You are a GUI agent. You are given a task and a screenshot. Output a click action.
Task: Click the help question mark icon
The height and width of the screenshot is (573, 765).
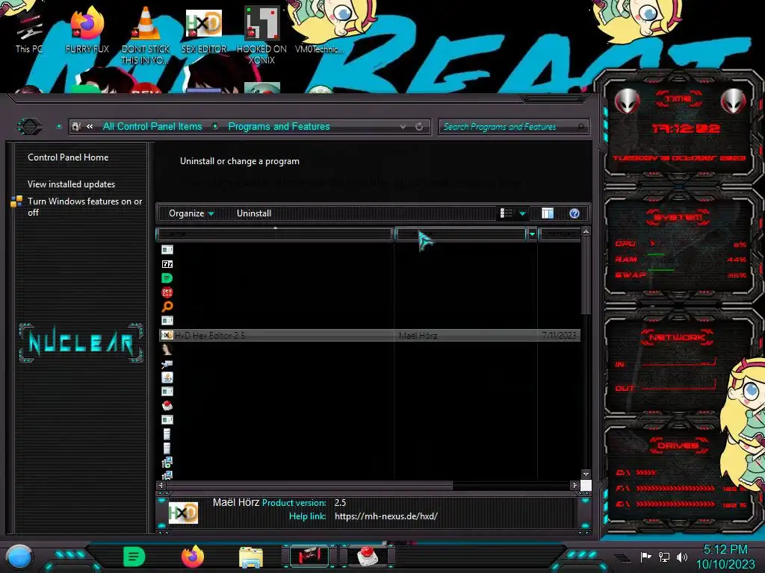[x=574, y=213]
